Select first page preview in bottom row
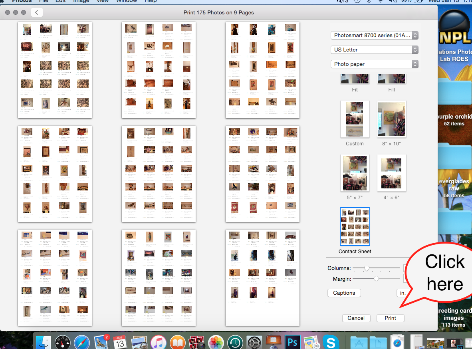Viewport: 472px width, 349px height. pos(55,278)
